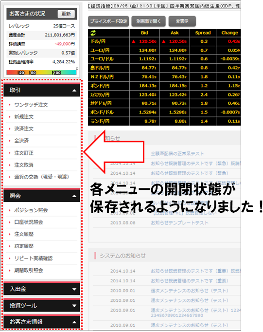Open お知らせテンプレートテスト notice link
This screenshot has height=332, width=263.
coord(179,223)
